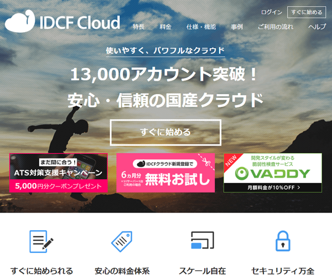Open the ATS対策支援キャンペーン banner
The height and width of the screenshot is (280, 332).
click(x=59, y=173)
